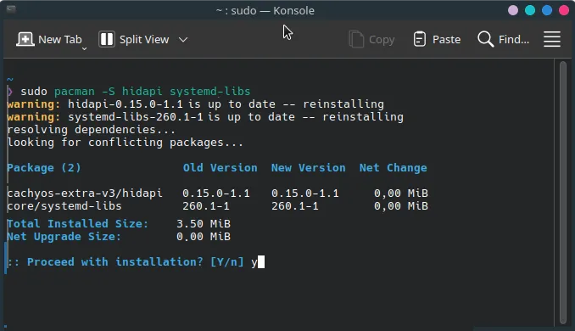Click the 'Proceed with installation? [Y/n]' prompt
Viewport: 575px width, 331px height.
tap(126, 262)
